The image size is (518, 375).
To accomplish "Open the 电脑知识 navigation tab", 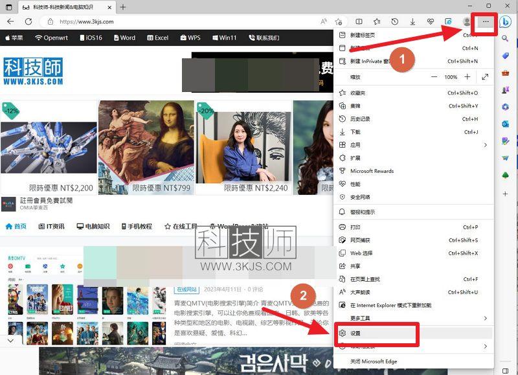I will pos(93,226).
